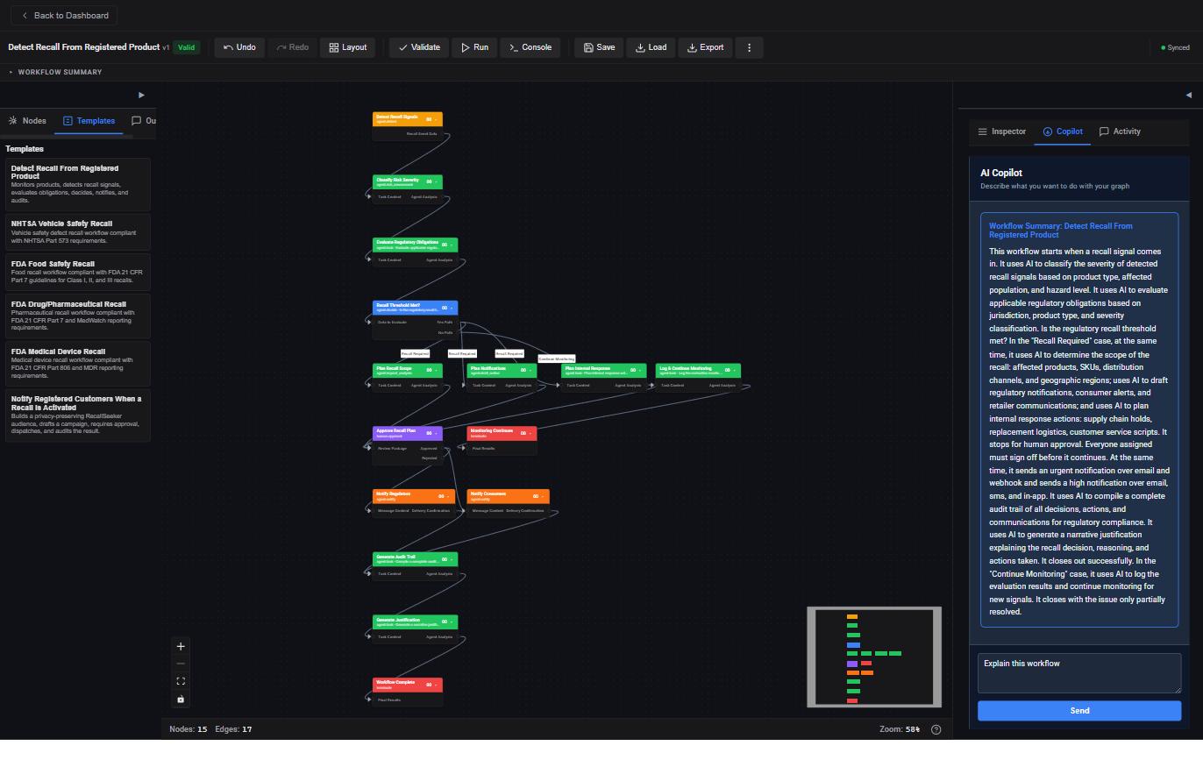Validate the workflow
Image resolution: width=1203 pixels, height=767 pixels.
[x=419, y=47]
